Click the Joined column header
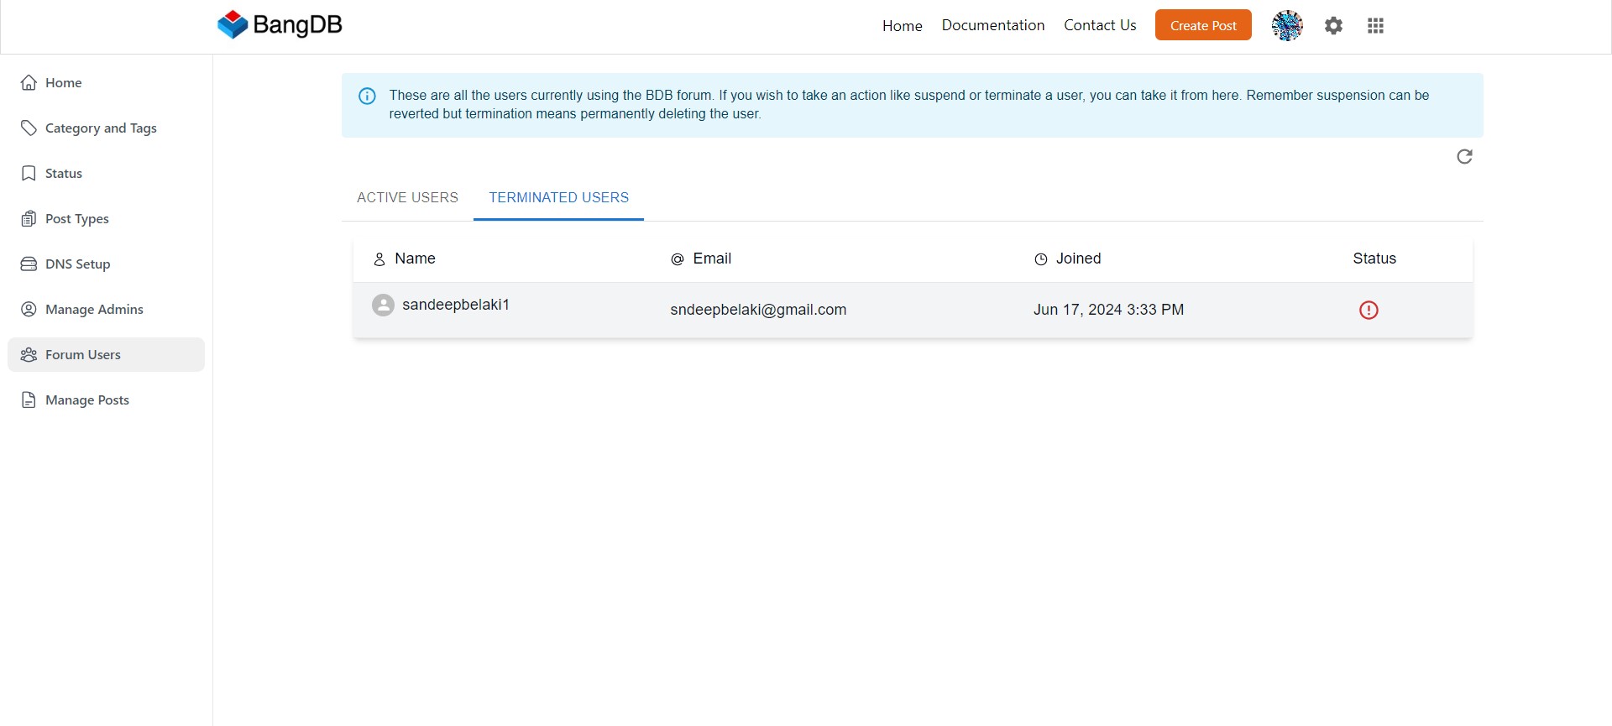The image size is (1612, 726). [1078, 259]
